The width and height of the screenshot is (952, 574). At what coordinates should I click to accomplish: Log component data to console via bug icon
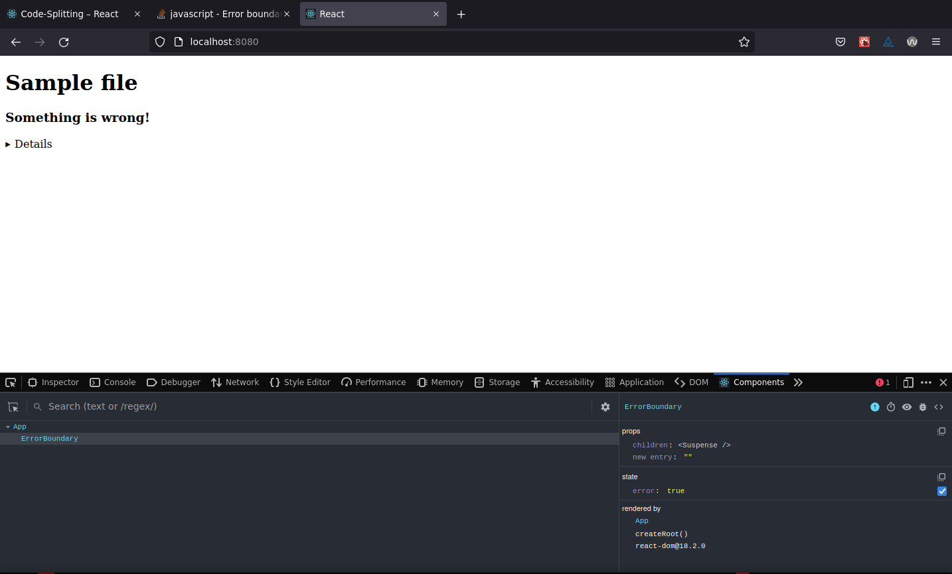(x=923, y=407)
